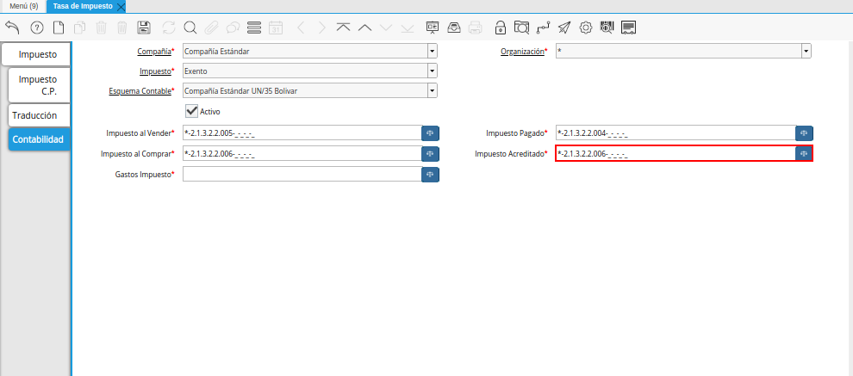Click the Print printer icon
Image resolution: width=853 pixels, height=376 pixels.
(475, 28)
